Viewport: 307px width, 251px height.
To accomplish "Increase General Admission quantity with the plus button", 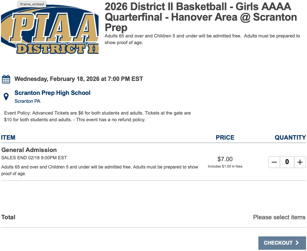I will pos(300,162).
